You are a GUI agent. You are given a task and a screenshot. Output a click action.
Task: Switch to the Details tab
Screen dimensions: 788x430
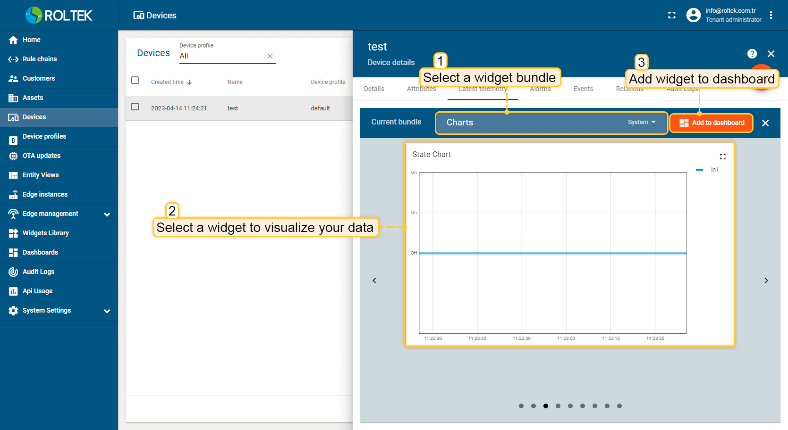coord(374,89)
